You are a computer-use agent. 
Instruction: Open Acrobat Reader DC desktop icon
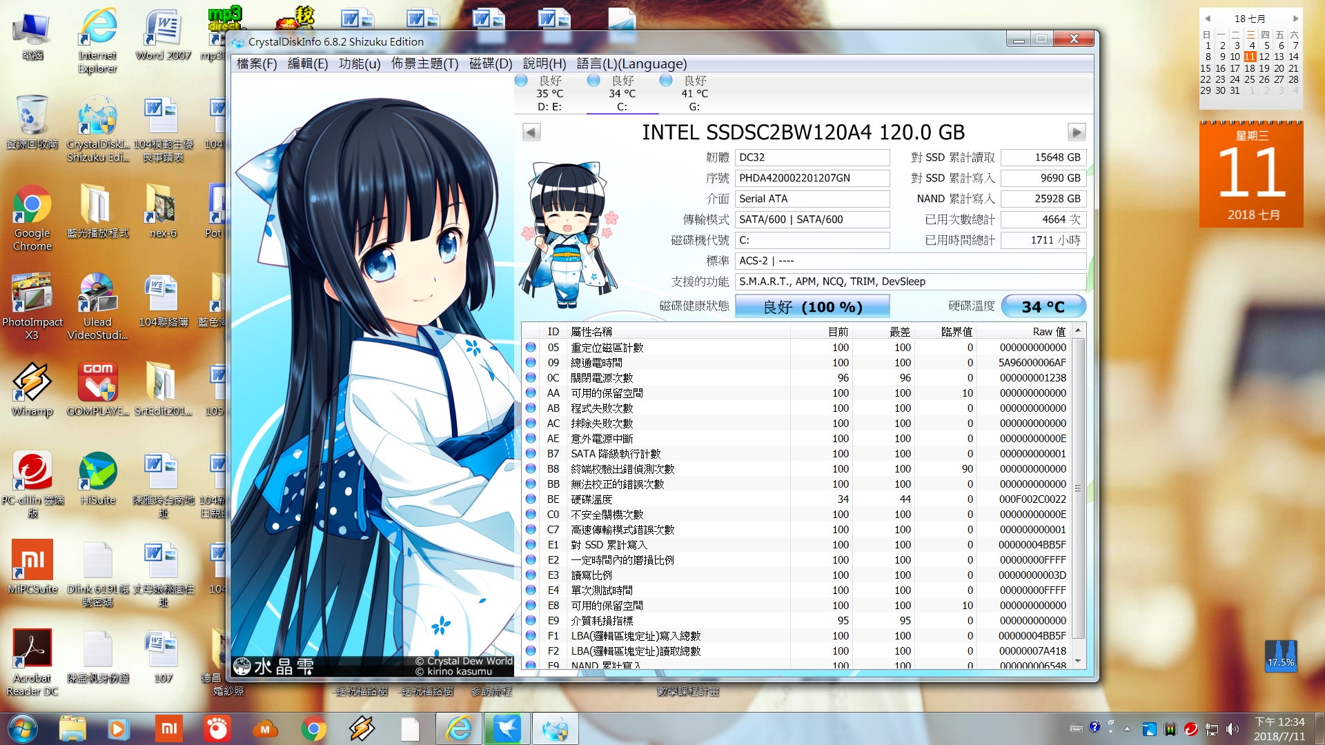click(x=32, y=663)
